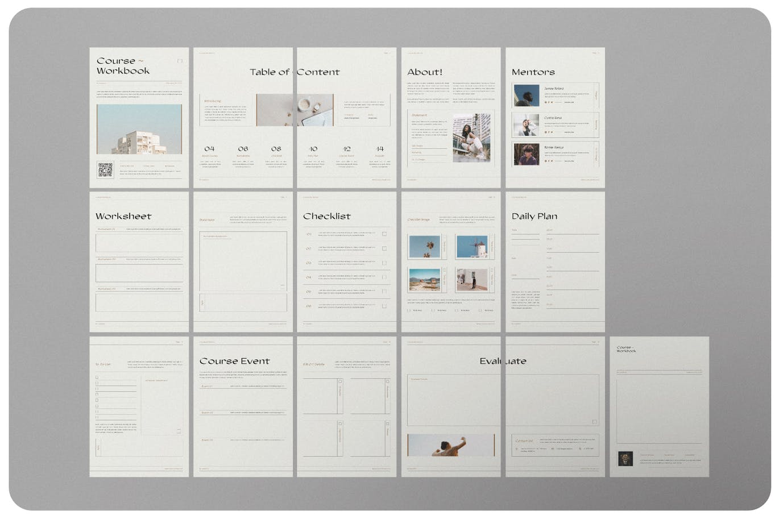Click the To Do List label
779x519 pixels.
[103, 364]
